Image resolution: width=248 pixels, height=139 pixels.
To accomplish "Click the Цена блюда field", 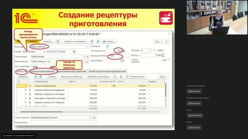I will 114,61.
